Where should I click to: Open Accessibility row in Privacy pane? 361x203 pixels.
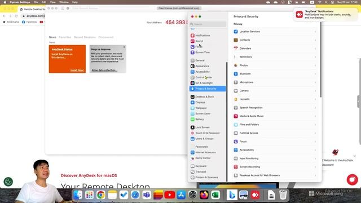(275, 150)
